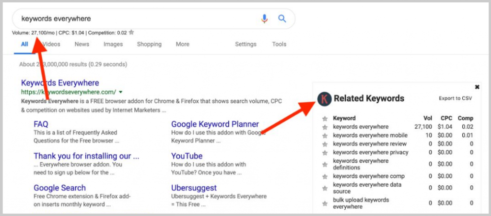Open the More search menu
The height and width of the screenshot is (216, 491).
(x=183, y=44)
